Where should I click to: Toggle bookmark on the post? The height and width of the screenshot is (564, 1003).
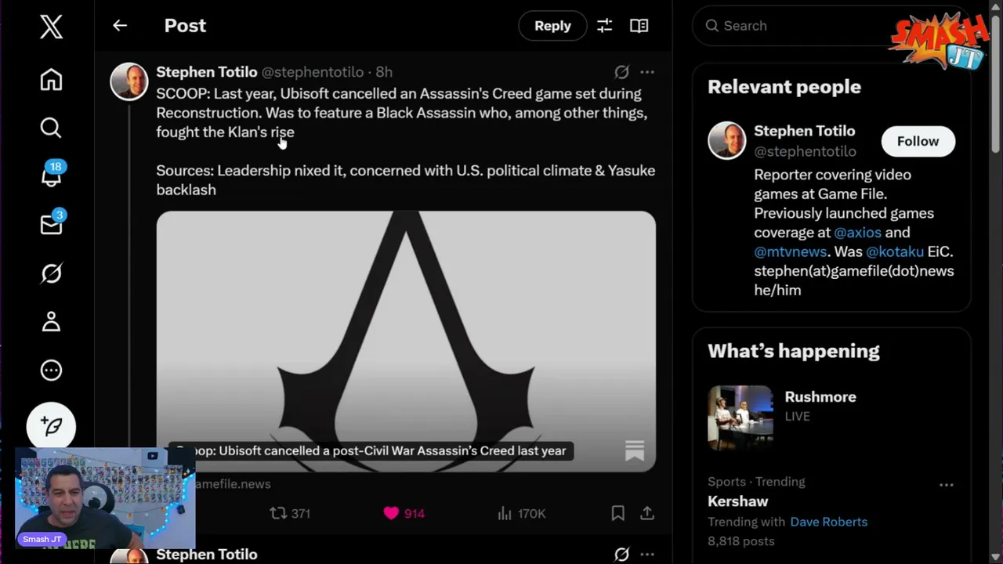pos(617,513)
